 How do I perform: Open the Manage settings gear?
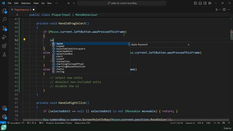[4, 117]
